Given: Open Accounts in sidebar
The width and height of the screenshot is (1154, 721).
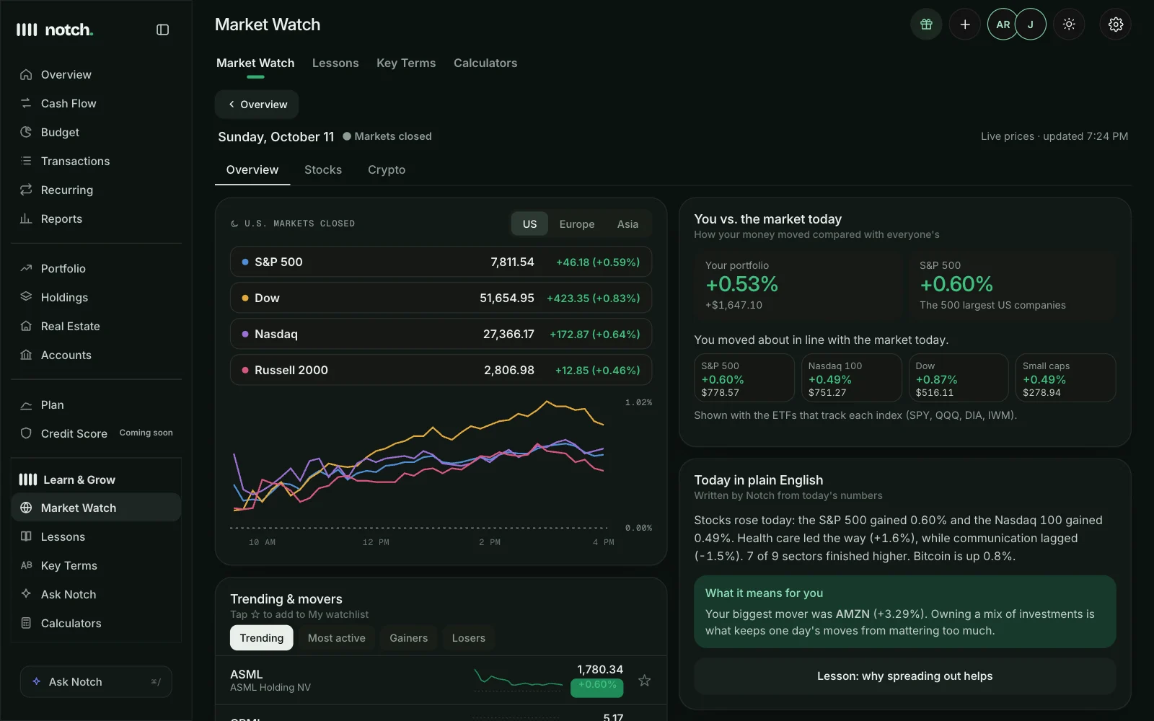Looking at the screenshot, I should click(96, 355).
